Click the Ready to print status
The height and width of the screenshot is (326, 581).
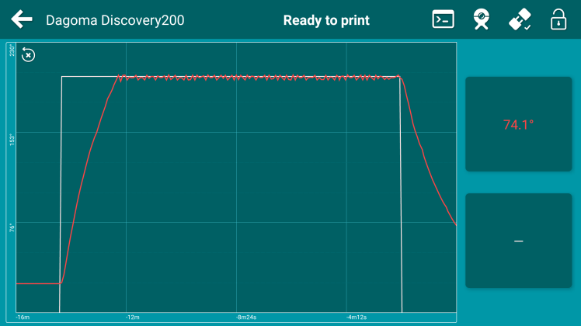pyautogui.click(x=326, y=20)
